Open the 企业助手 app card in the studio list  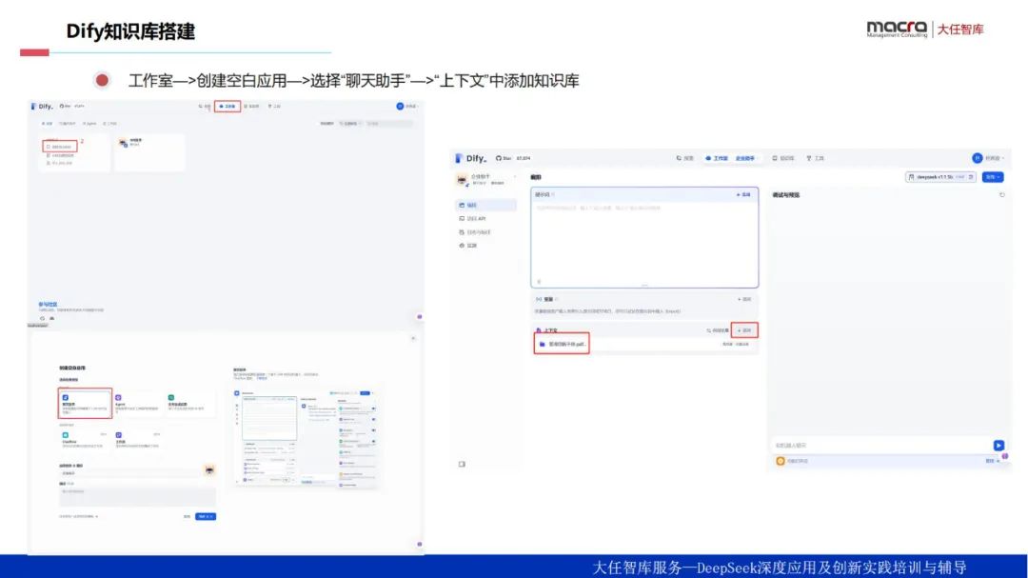(149, 152)
